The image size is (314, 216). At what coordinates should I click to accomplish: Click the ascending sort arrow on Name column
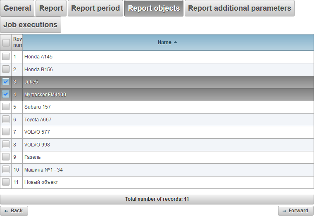176,42
